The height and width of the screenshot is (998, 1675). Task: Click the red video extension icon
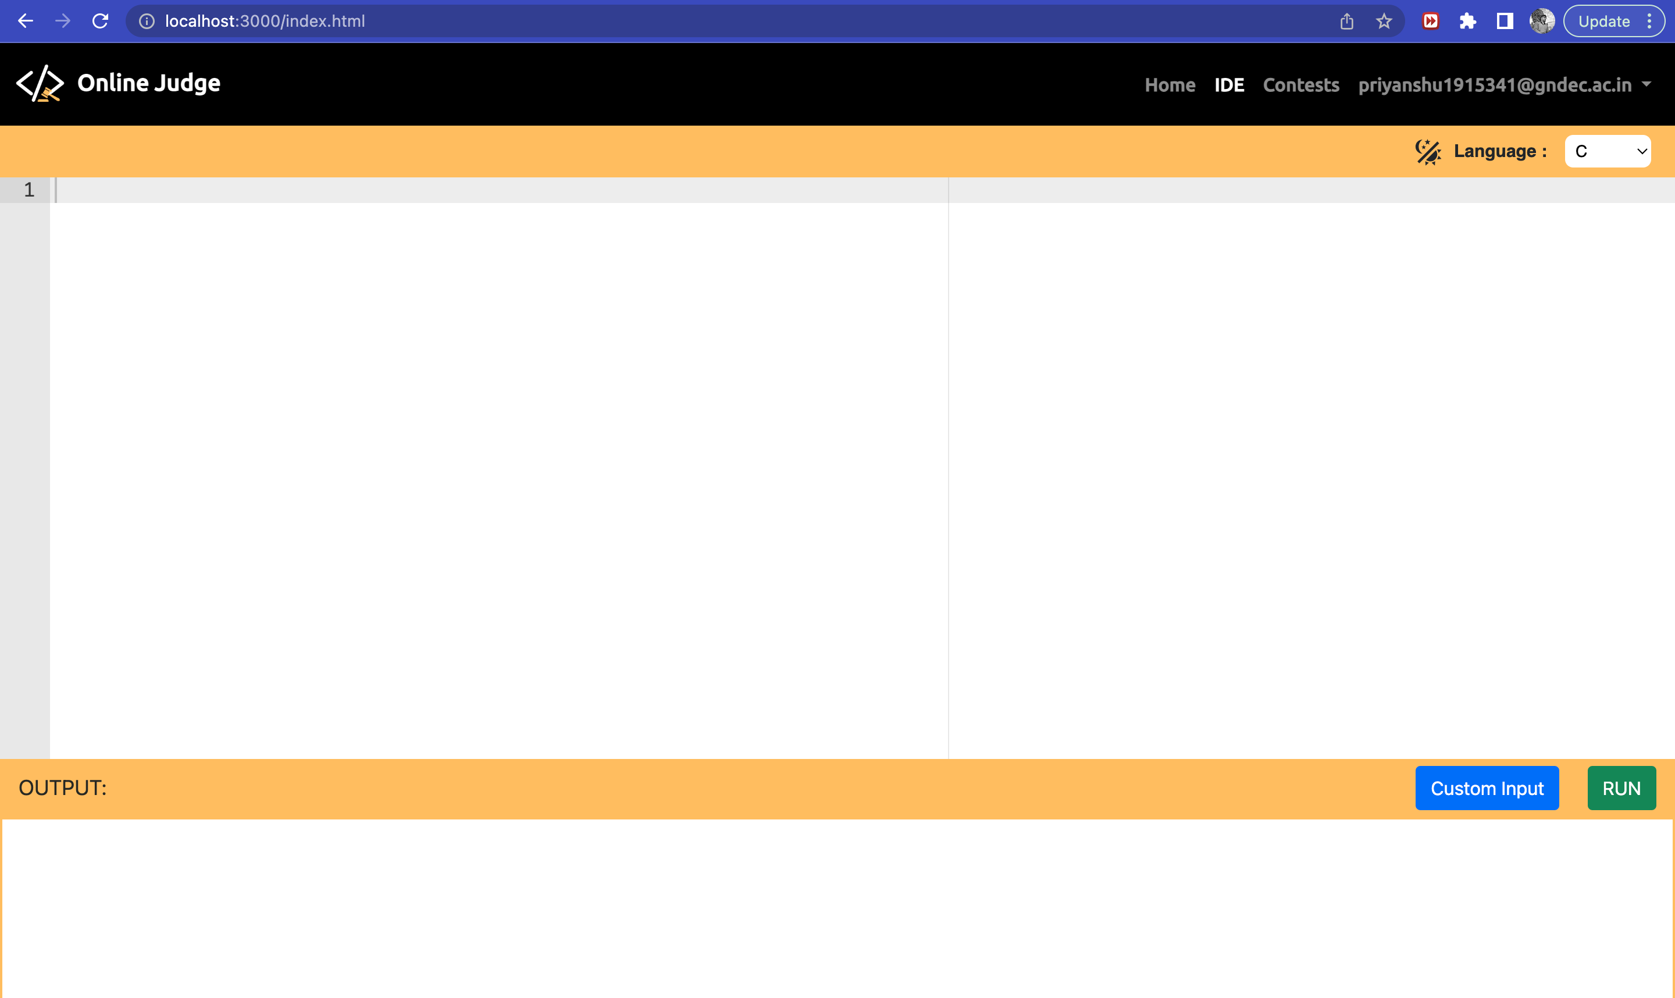[x=1430, y=21]
